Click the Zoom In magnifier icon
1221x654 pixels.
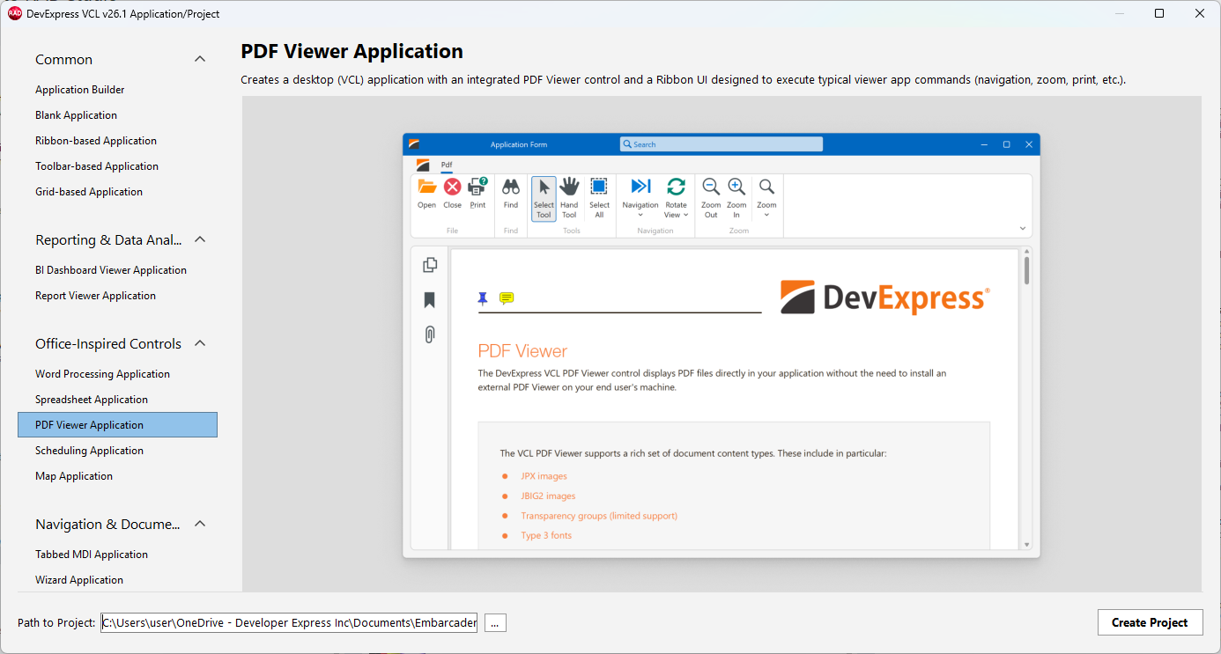click(736, 187)
